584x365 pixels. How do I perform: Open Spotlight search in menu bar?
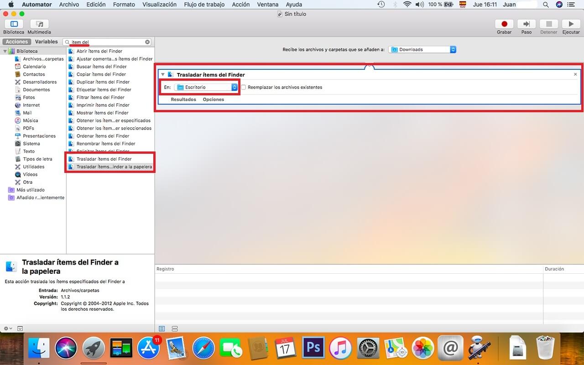[x=546, y=5]
